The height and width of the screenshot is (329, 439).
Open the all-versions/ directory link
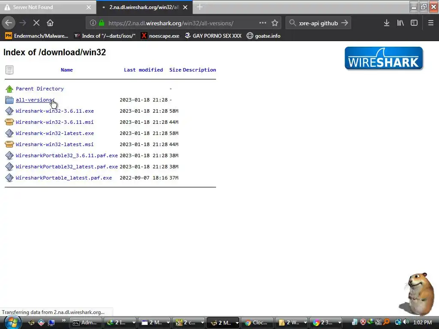tap(35, 100)
